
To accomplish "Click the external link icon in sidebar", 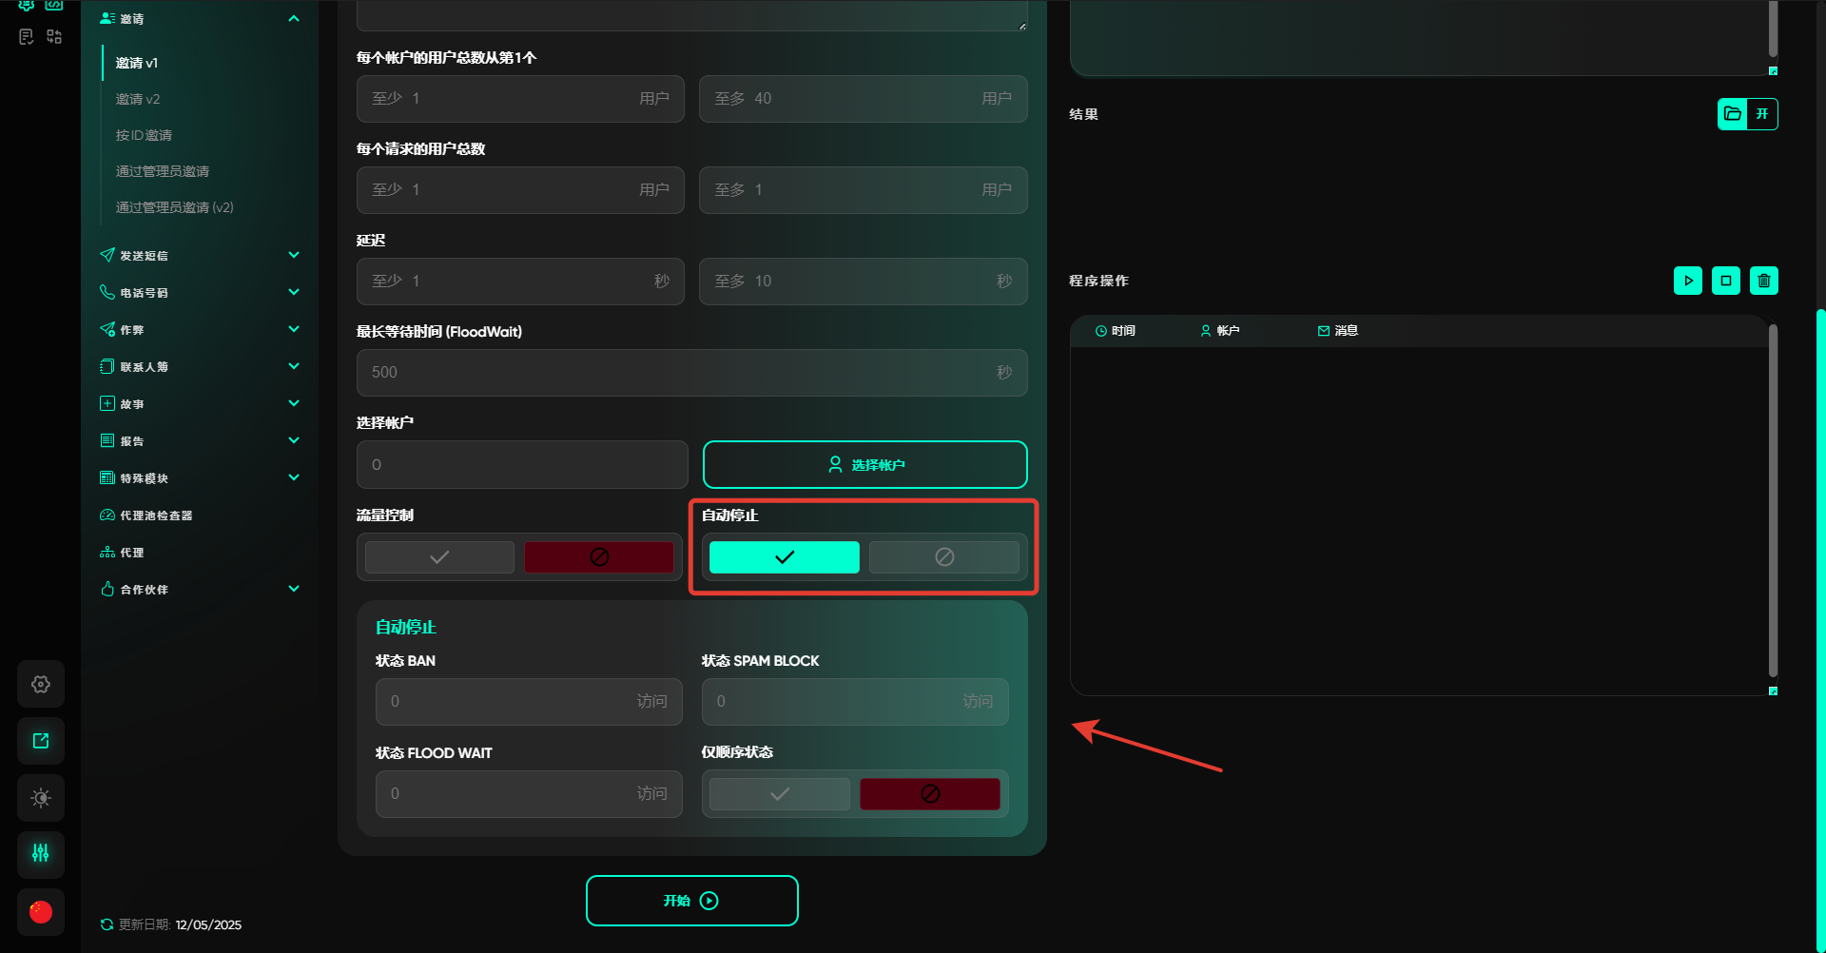I will (x=41, y=741).
